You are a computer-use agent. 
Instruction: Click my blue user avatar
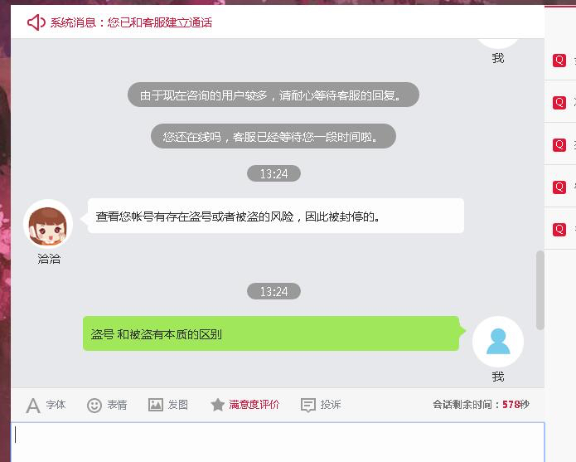coord(498,342)
